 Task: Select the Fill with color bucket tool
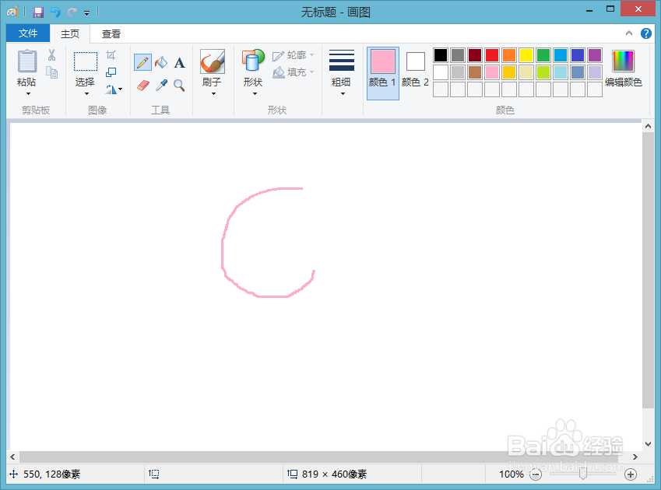(x=161, y=62)
